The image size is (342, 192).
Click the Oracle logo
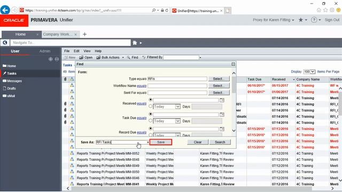(x=14, y=20)
